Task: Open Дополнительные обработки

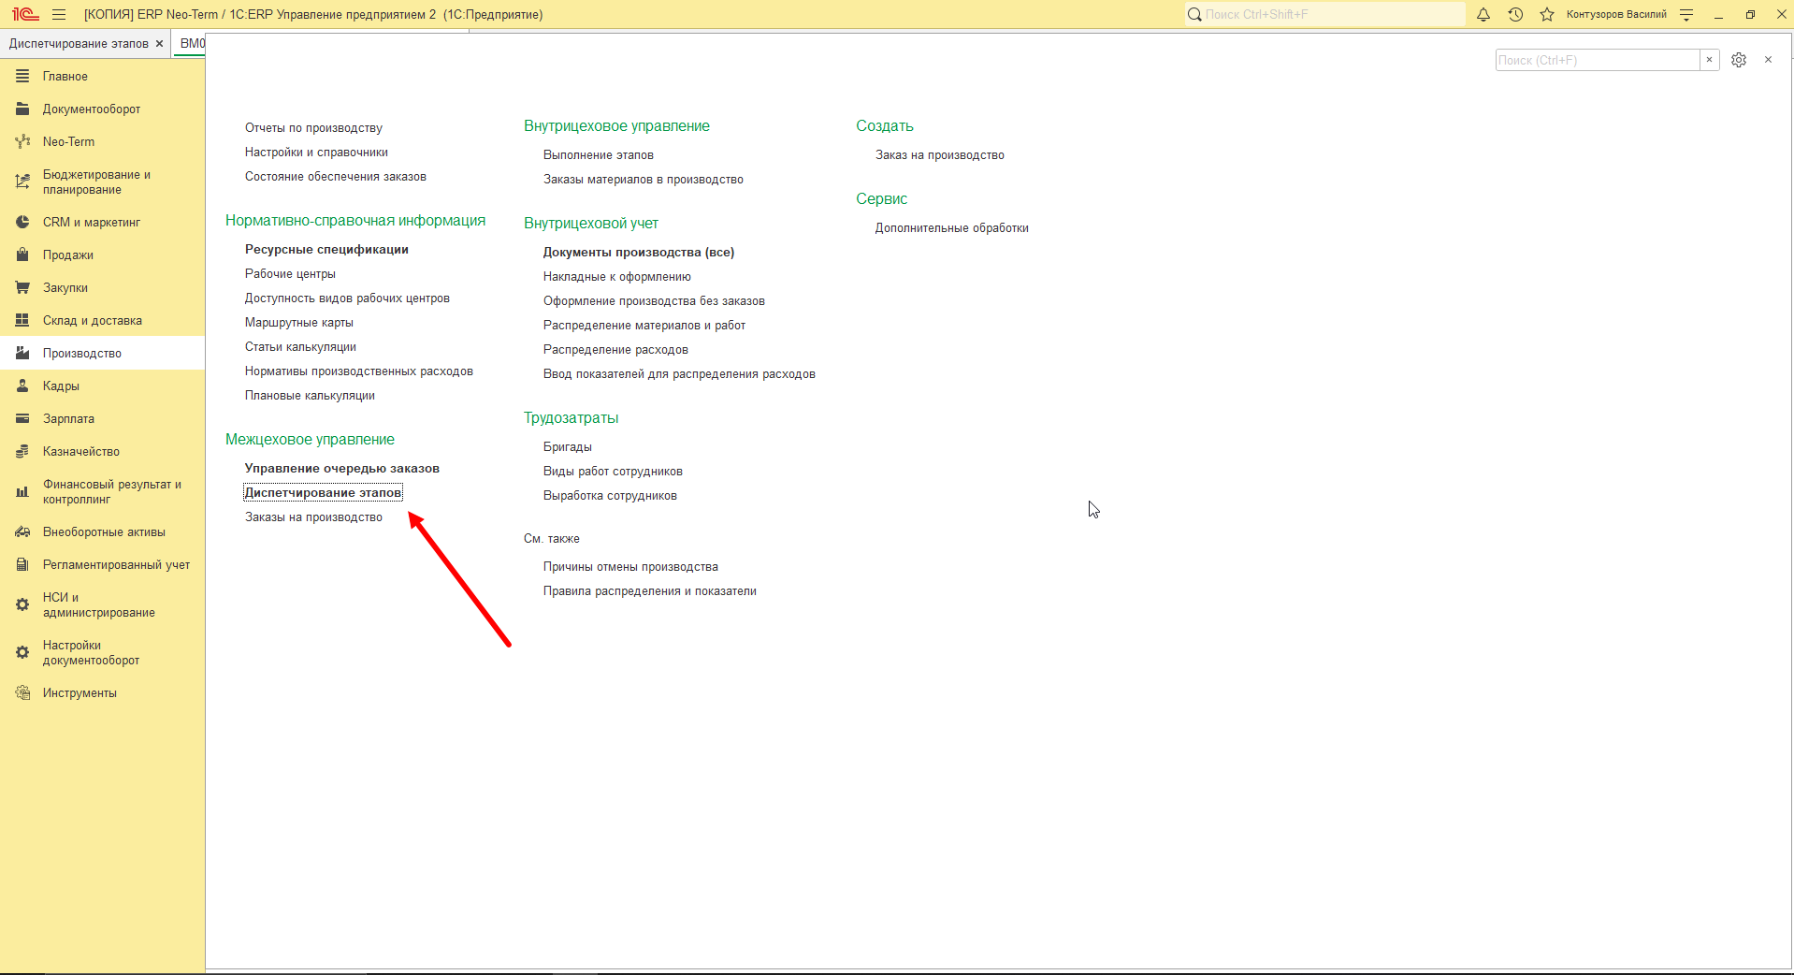Action: 952,228
